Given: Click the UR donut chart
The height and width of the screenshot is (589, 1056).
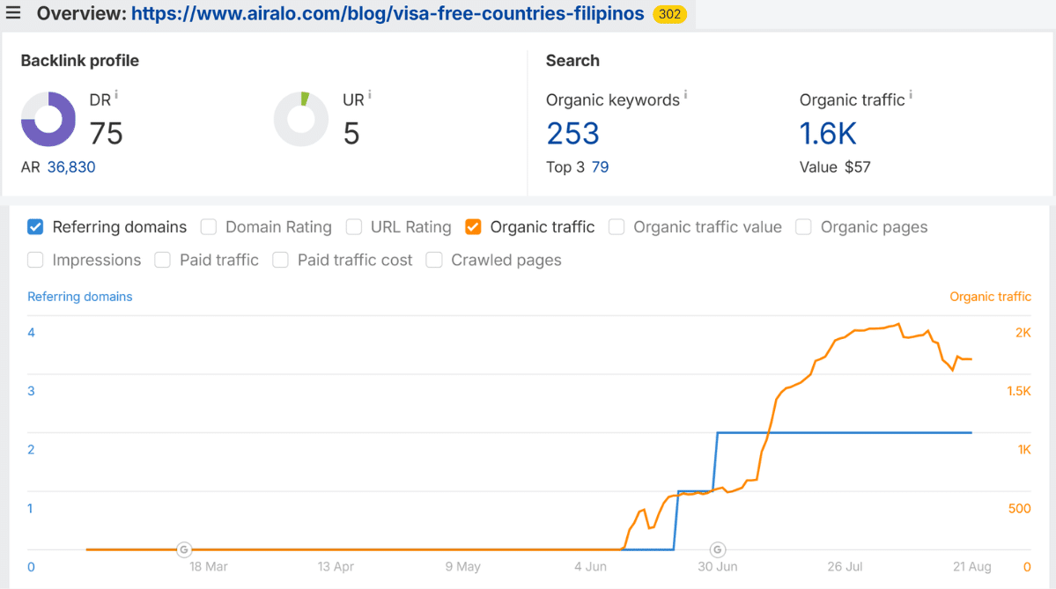Looking at the screenshot, I should click(x=301, y=119).
